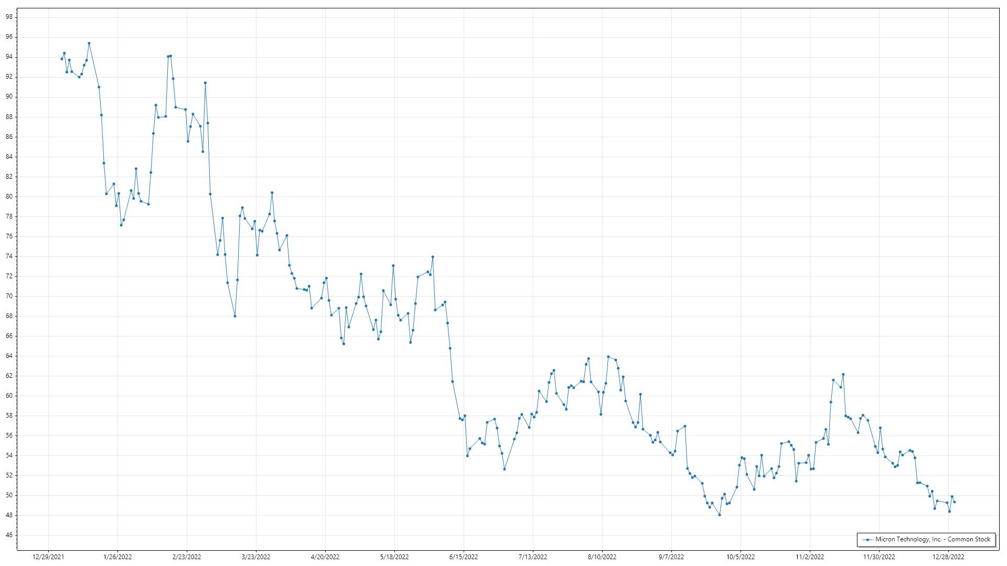Click the highest data point above 95
This screenshot has height=566, width=1007.
click(89, 43)
